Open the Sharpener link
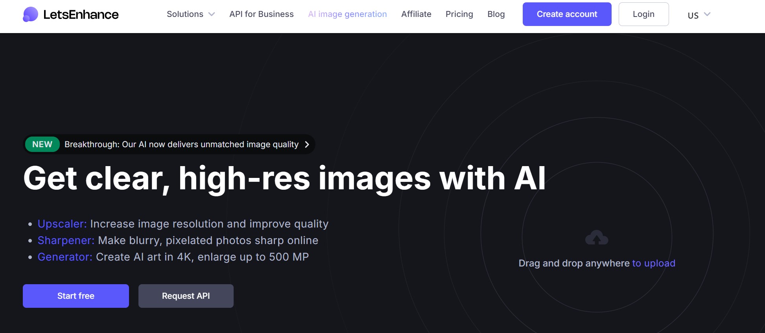The height and width of the screenshot is (333, 765). point(66,240)
